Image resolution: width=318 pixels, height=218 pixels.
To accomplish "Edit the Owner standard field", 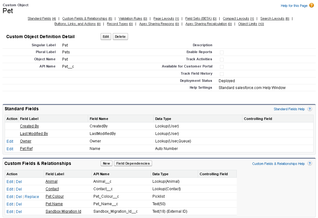I will point(10,141).
